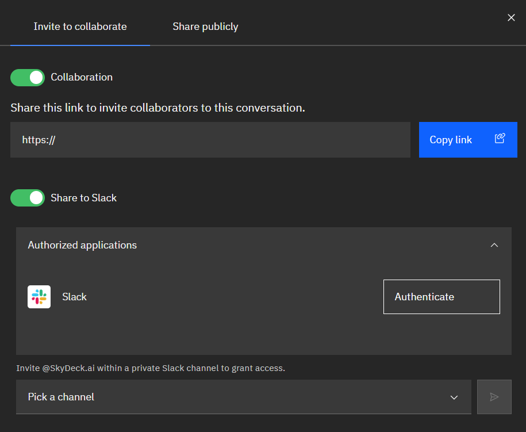Screen dimensions: 526x432
Task: Disable the Share to Slack switch
Action: [28, 198]
